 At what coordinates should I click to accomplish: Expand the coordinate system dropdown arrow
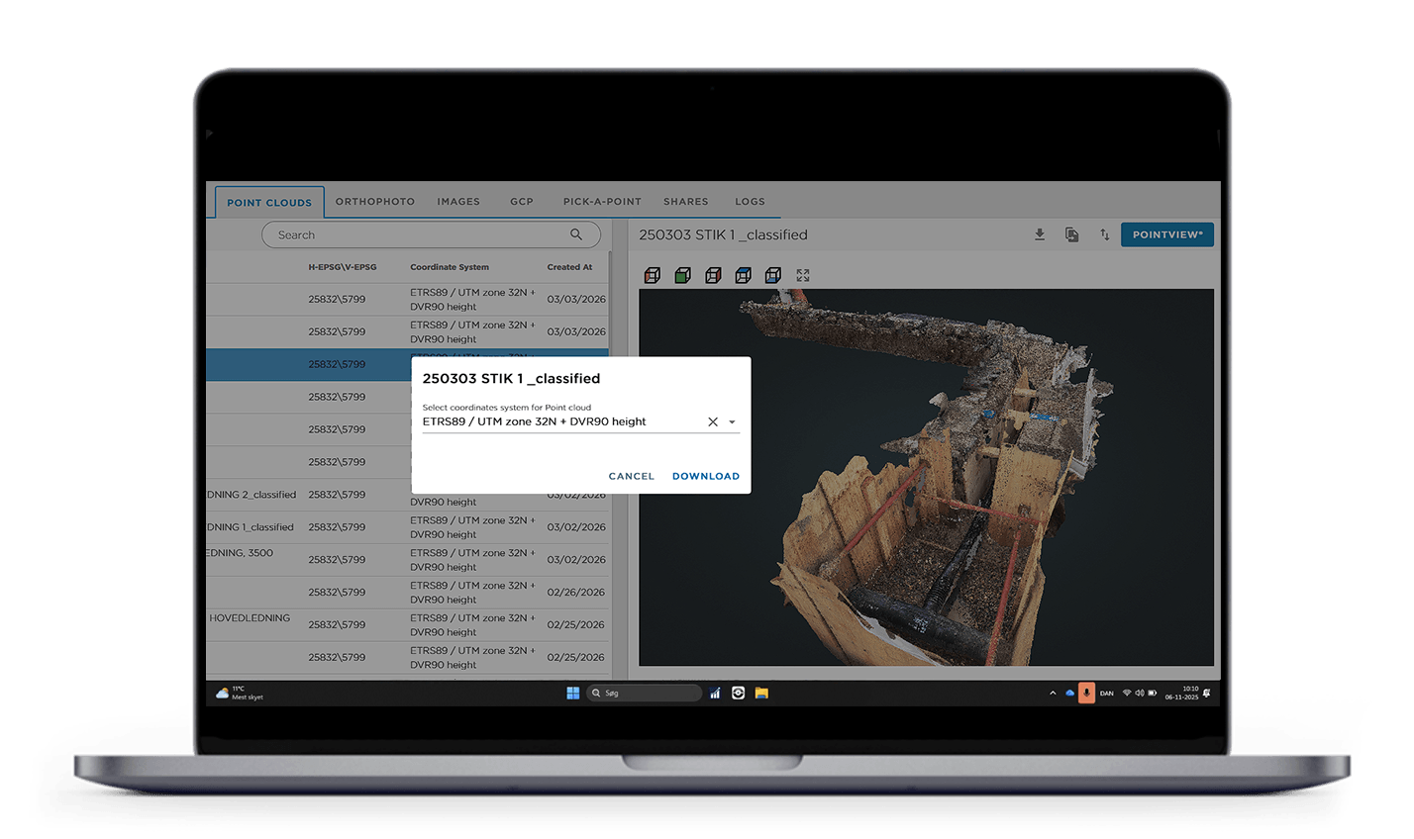point(733,421)
